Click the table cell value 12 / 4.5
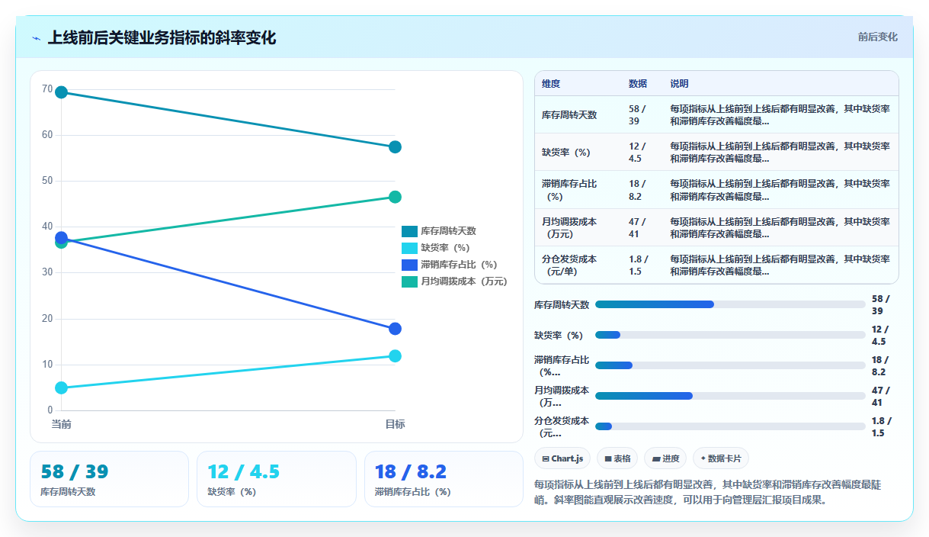Viewport: 929px width, 537px height. coord(637,152)
